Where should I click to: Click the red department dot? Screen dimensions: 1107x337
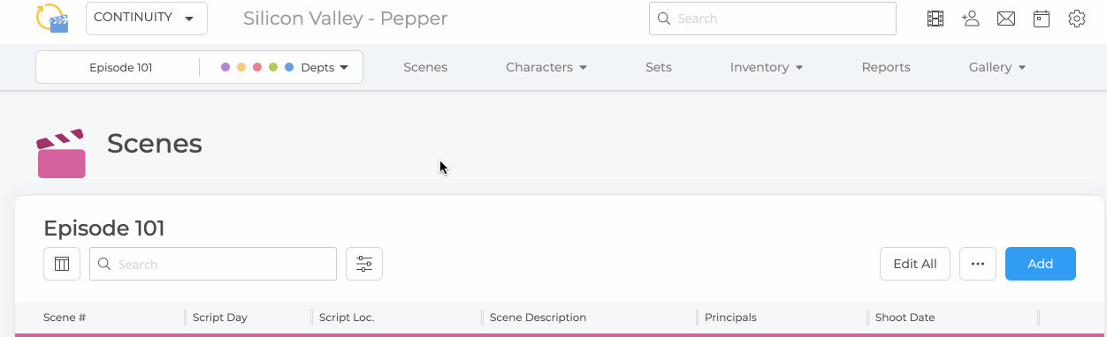pos(257,67)
